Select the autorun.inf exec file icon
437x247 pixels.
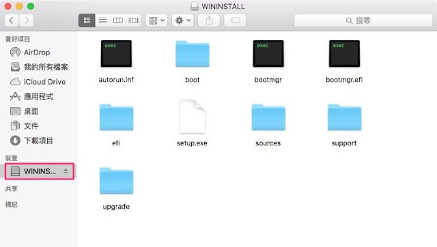coord(116,53)
